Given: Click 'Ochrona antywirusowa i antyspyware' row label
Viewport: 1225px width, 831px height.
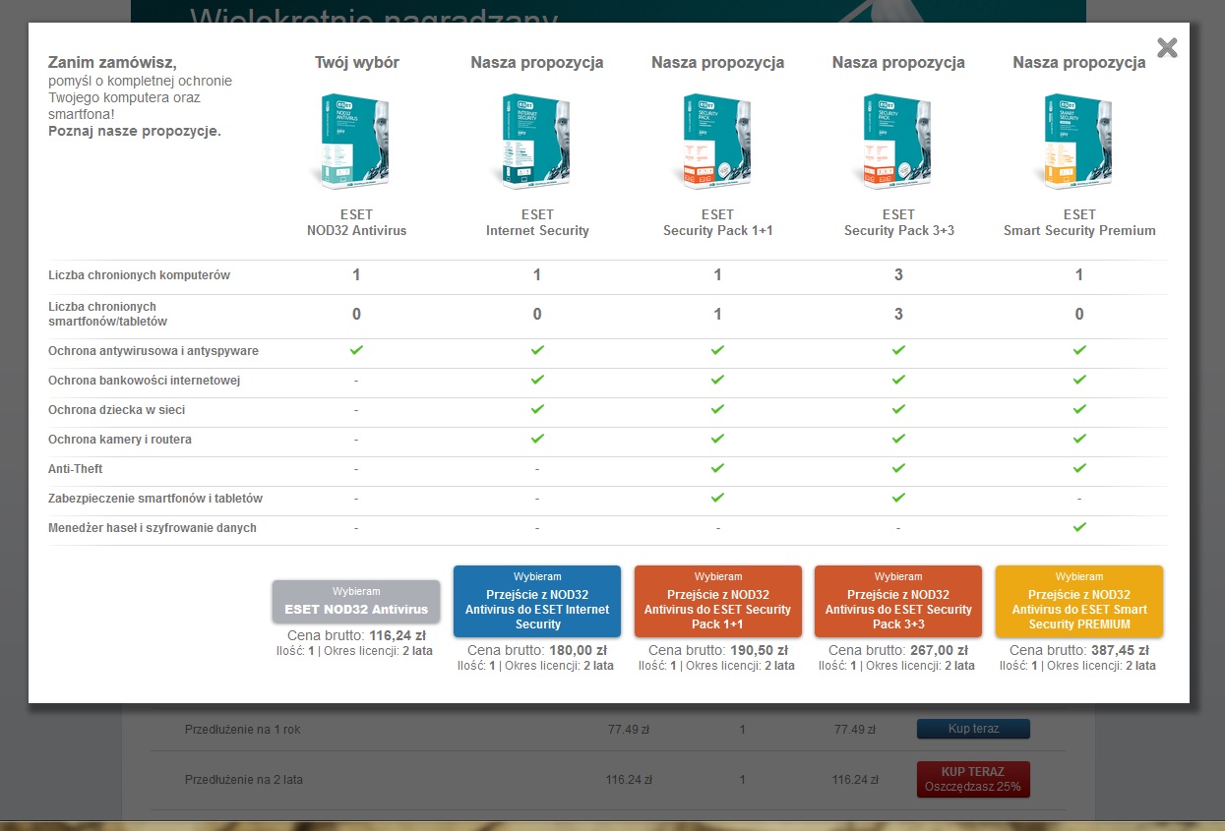Looking at the screenshot, I should point(153,351).
